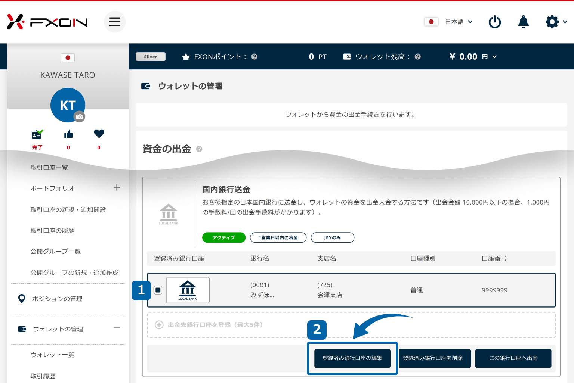Screen dimensions: 574x383
Task: Click KAWASE TARO user name
Action: pyautogui.click(x=68, y=75)
